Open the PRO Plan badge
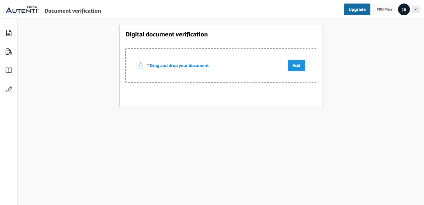The image size is (424, 205). coord(384,9)
